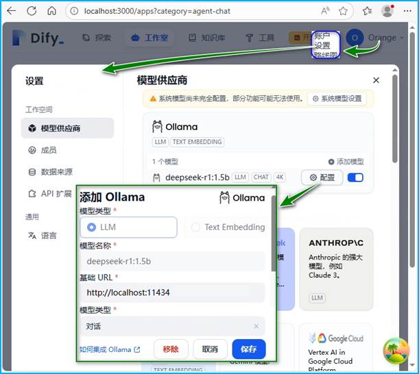419x374 pixels.
Task: Open browser settings and more menu
Action: pos(407,11)
